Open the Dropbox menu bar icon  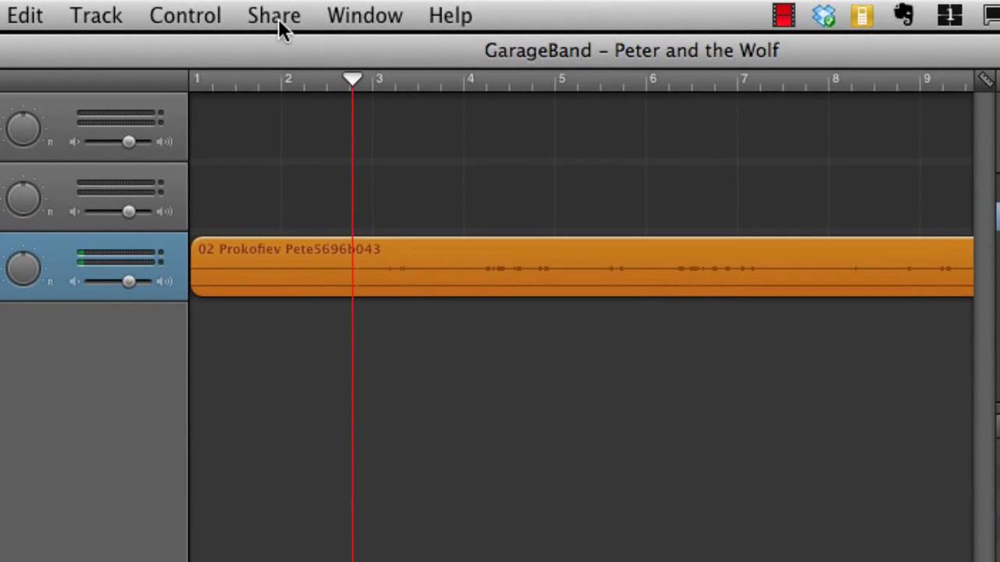click(823, 15)
